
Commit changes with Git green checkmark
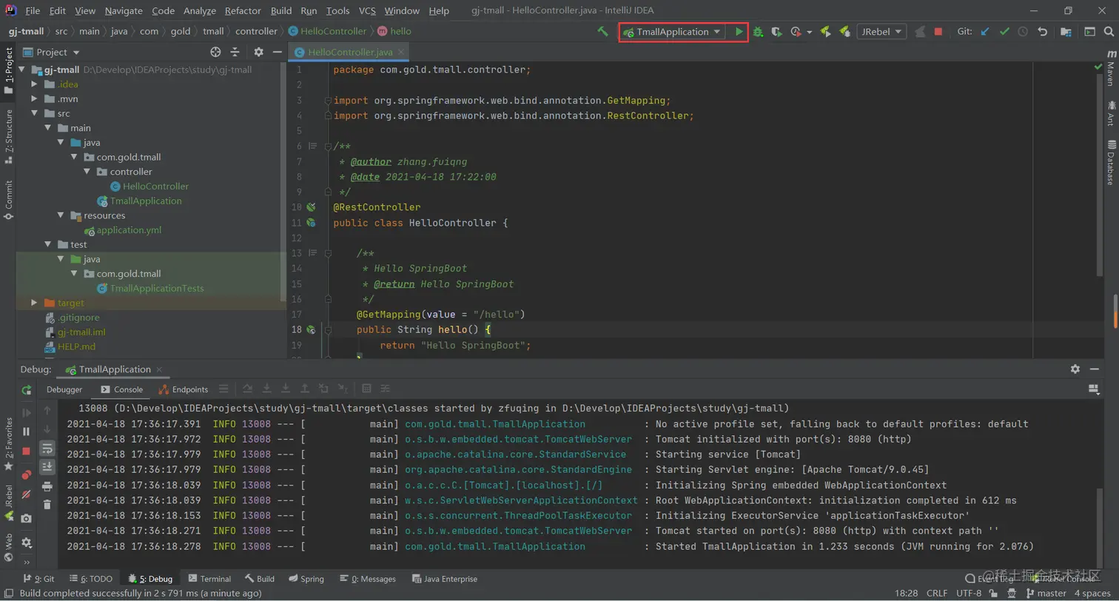pyautogui.click(x=1004, y=32)
